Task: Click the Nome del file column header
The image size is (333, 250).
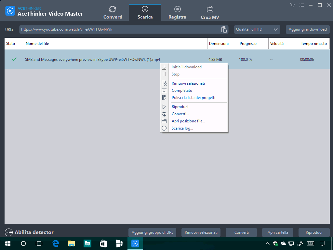Action: [115, 44]
